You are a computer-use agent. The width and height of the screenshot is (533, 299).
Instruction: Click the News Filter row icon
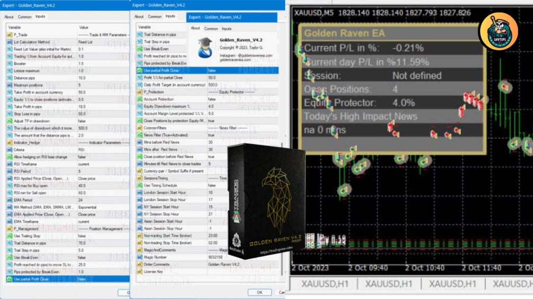tap(139, 135)
